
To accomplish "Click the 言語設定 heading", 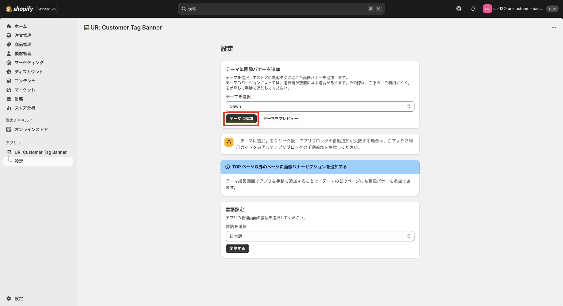I will pyautogui.click(x=235, y=210).
